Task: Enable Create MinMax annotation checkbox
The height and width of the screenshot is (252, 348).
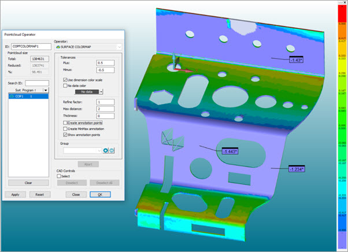Action: tap(64, 128)
